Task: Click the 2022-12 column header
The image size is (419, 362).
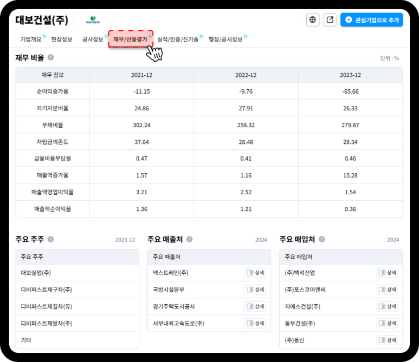Action: pyautogui.click(x=246, y=75)
